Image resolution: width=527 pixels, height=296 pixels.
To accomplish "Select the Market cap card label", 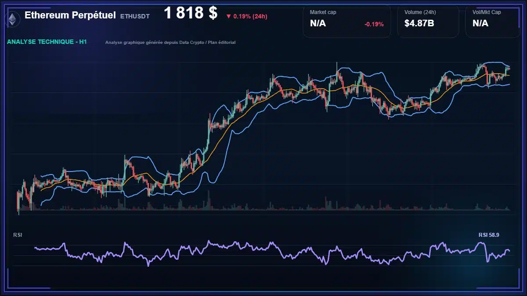I will [x=323, y=12].
